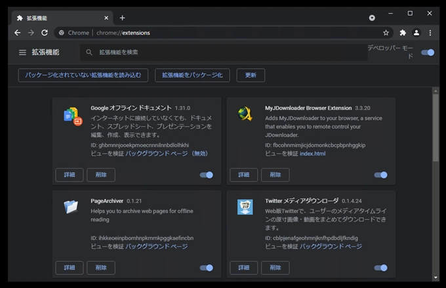Click the 拡張機能を検索 search field
Viewport: 446px width, 288px height.
(x=223, y=52)
